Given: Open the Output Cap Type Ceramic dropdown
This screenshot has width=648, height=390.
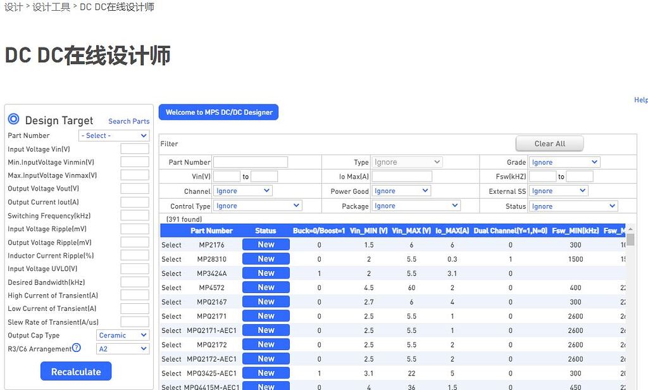Looking at the screenshot, I should click(123, 335).
